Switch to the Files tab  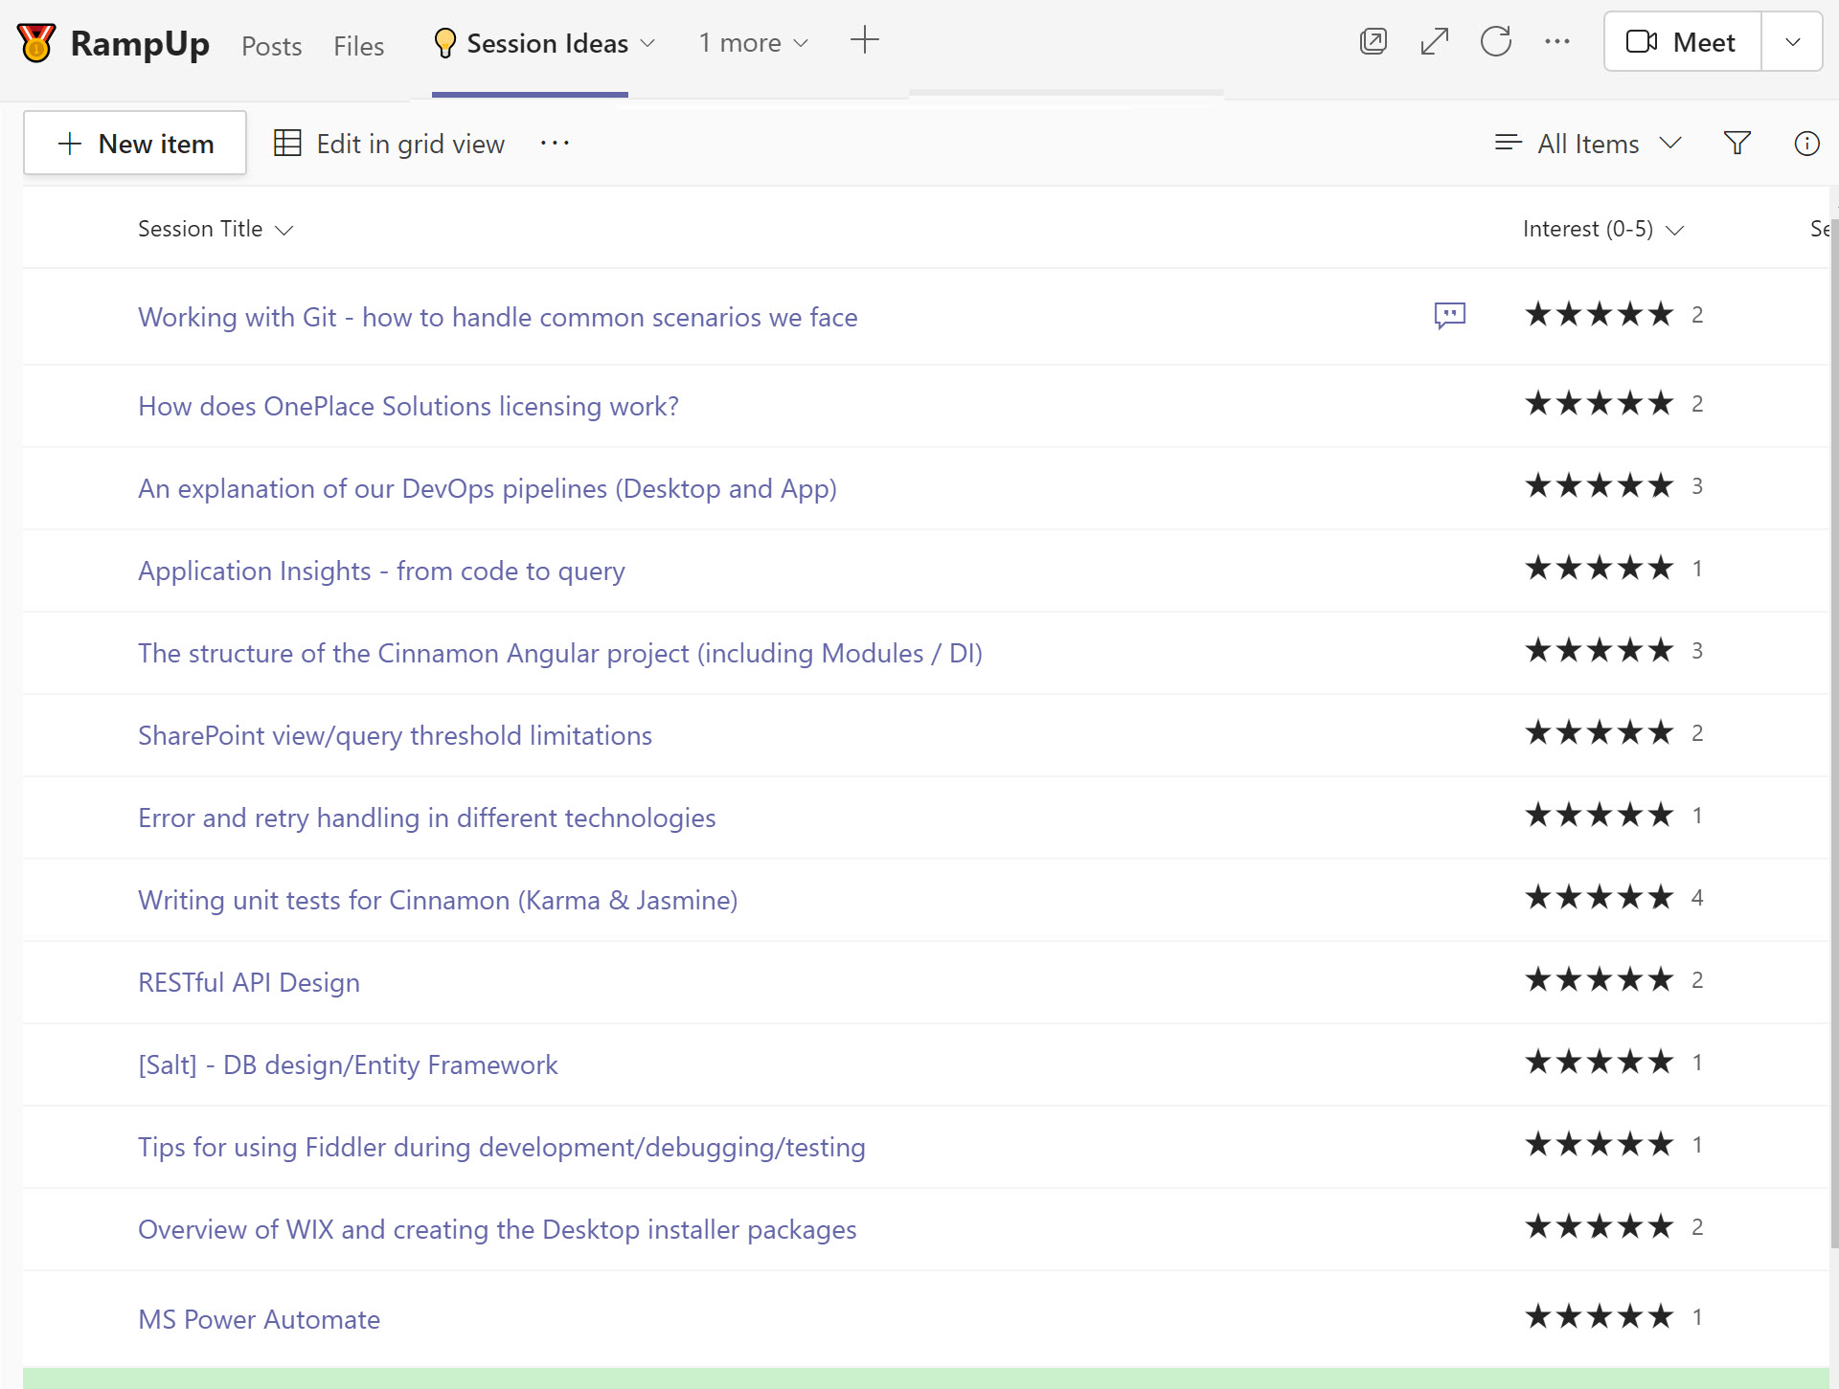[358, 46]
